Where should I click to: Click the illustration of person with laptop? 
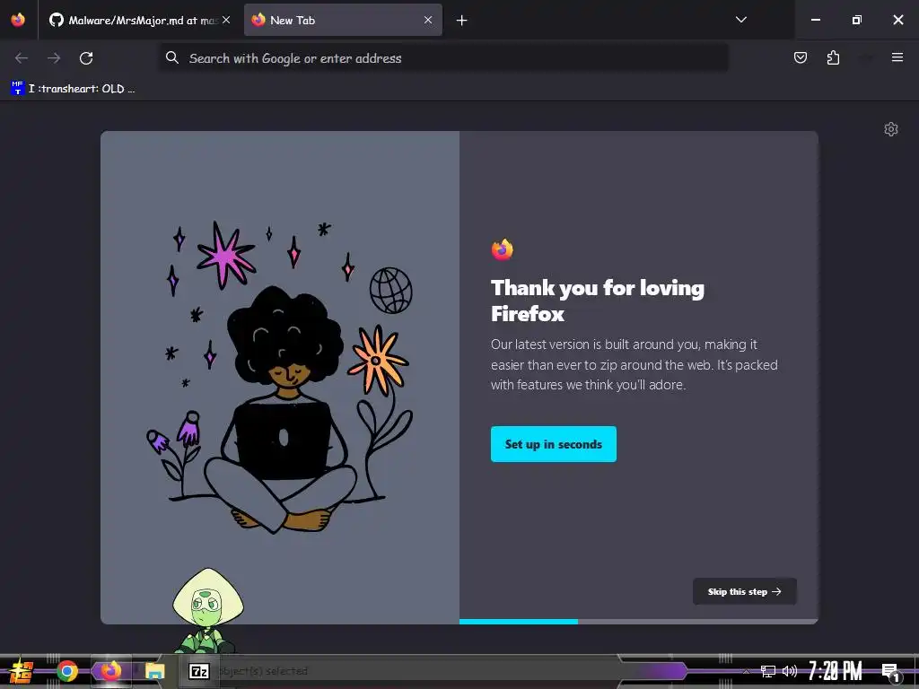(280, 378)
